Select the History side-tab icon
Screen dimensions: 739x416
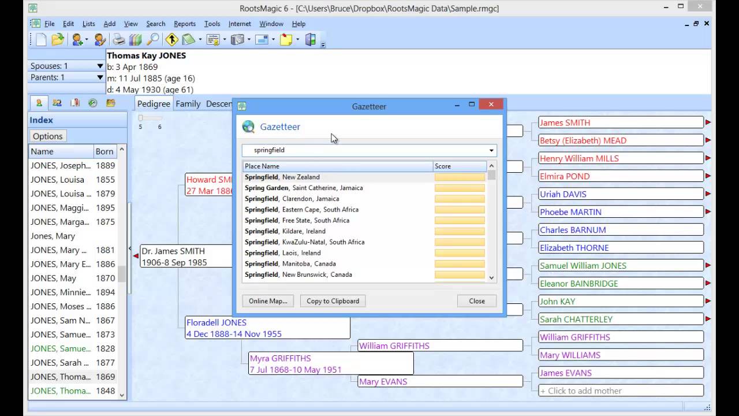coord(92,103)
